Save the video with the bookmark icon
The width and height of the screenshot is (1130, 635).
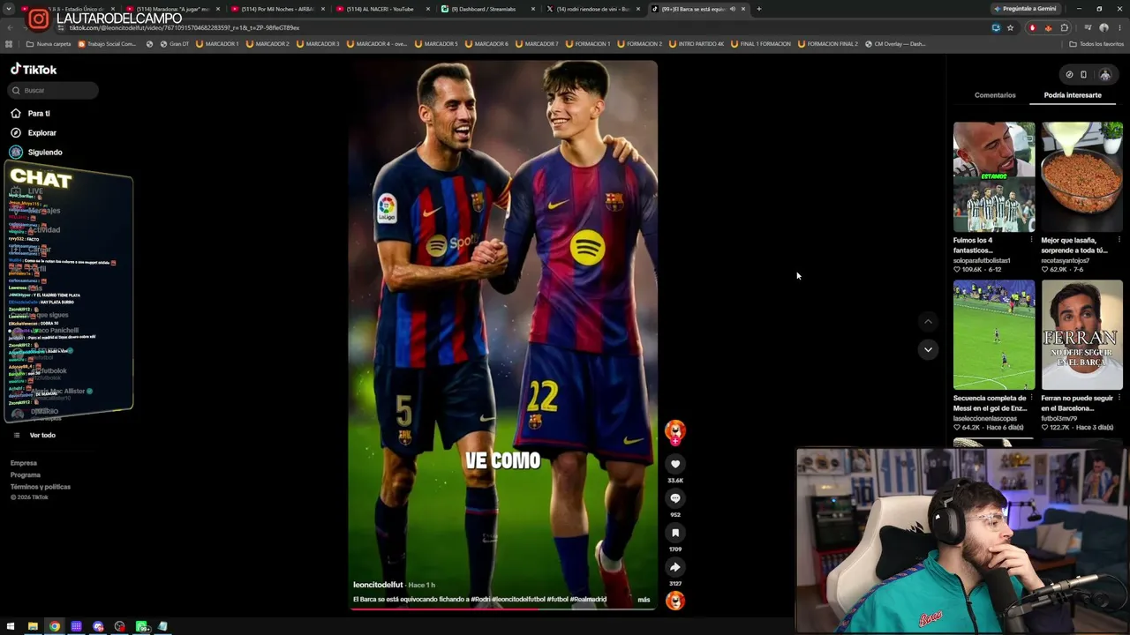(x=675, y=533)
